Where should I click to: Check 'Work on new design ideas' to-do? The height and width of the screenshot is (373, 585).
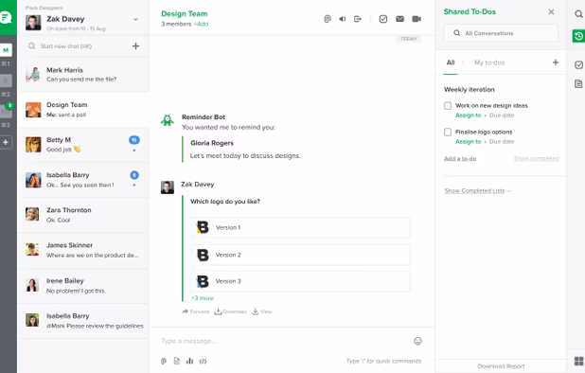[x=448, y=106]
